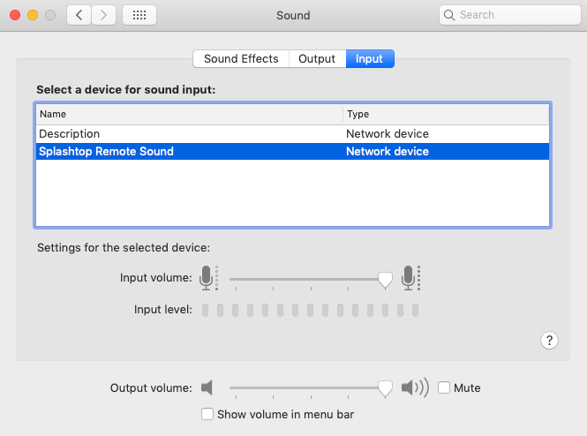Select the Input tab
587x436 pixels.
(369, 59)
